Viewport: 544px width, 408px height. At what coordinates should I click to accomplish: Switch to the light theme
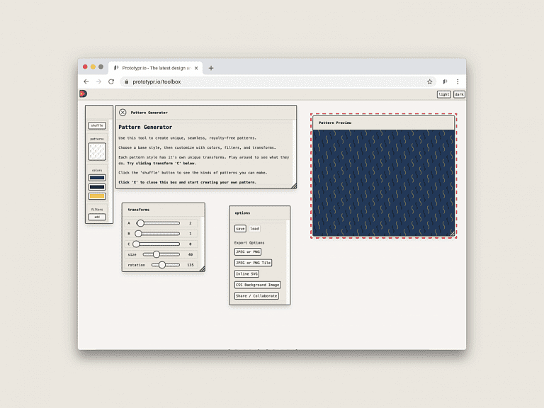tap(444, 94)
